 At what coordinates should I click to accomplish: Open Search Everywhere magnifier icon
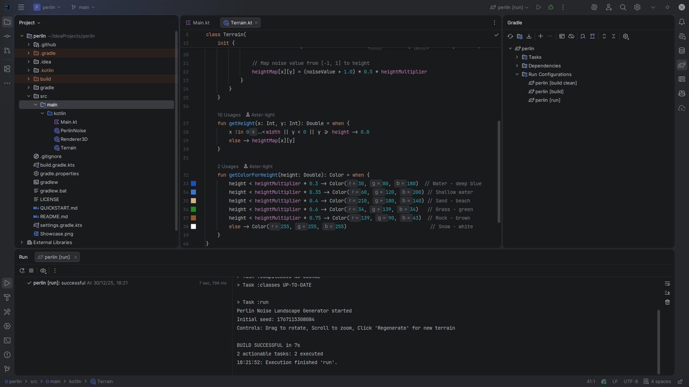[x=623, y=7]
